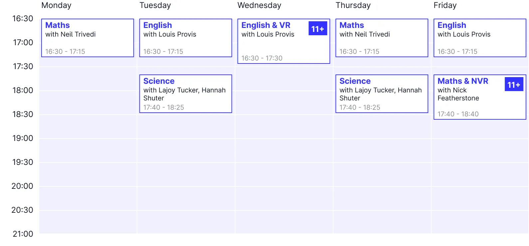Open Friday's English class with Louis Provis
529x246 pixels.
(479, 38)
